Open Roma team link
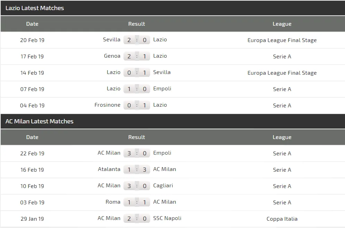This screenshot has width=345, height=228. pos(113,202)
